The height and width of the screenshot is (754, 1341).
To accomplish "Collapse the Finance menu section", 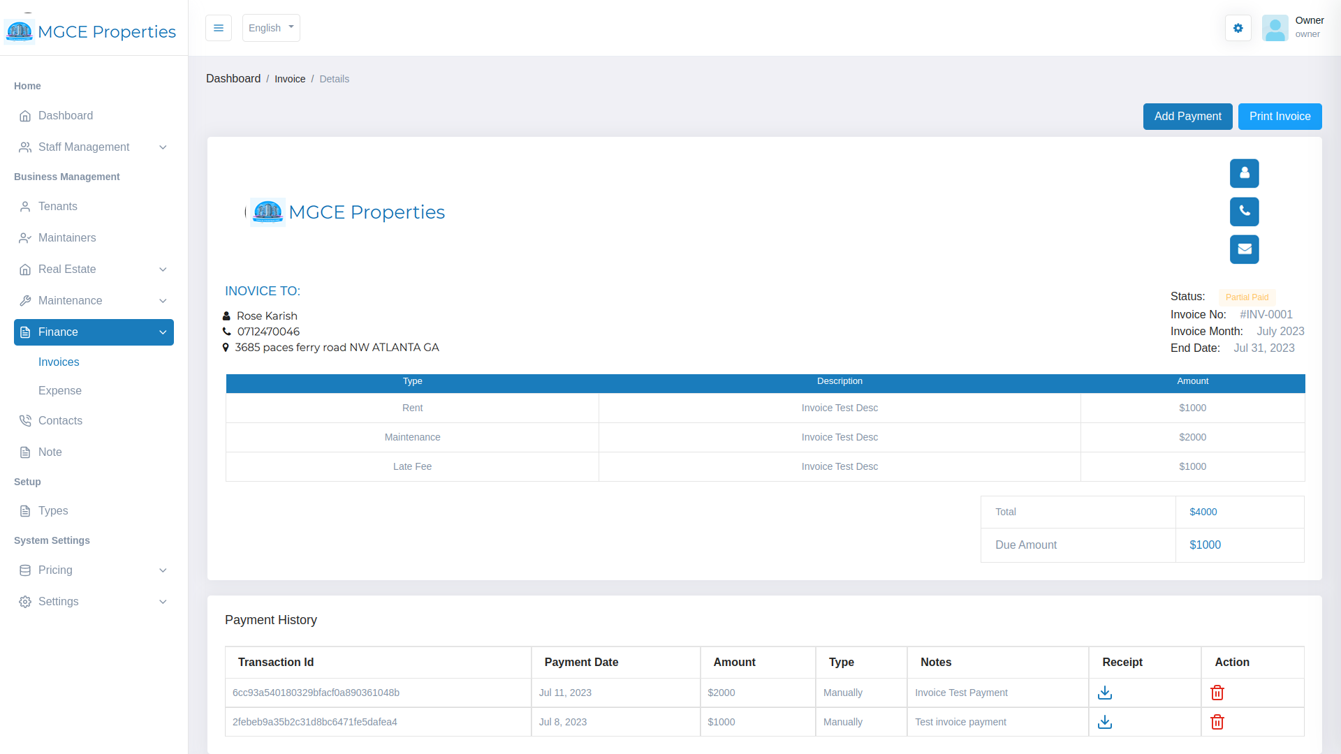I will (94, 332).
